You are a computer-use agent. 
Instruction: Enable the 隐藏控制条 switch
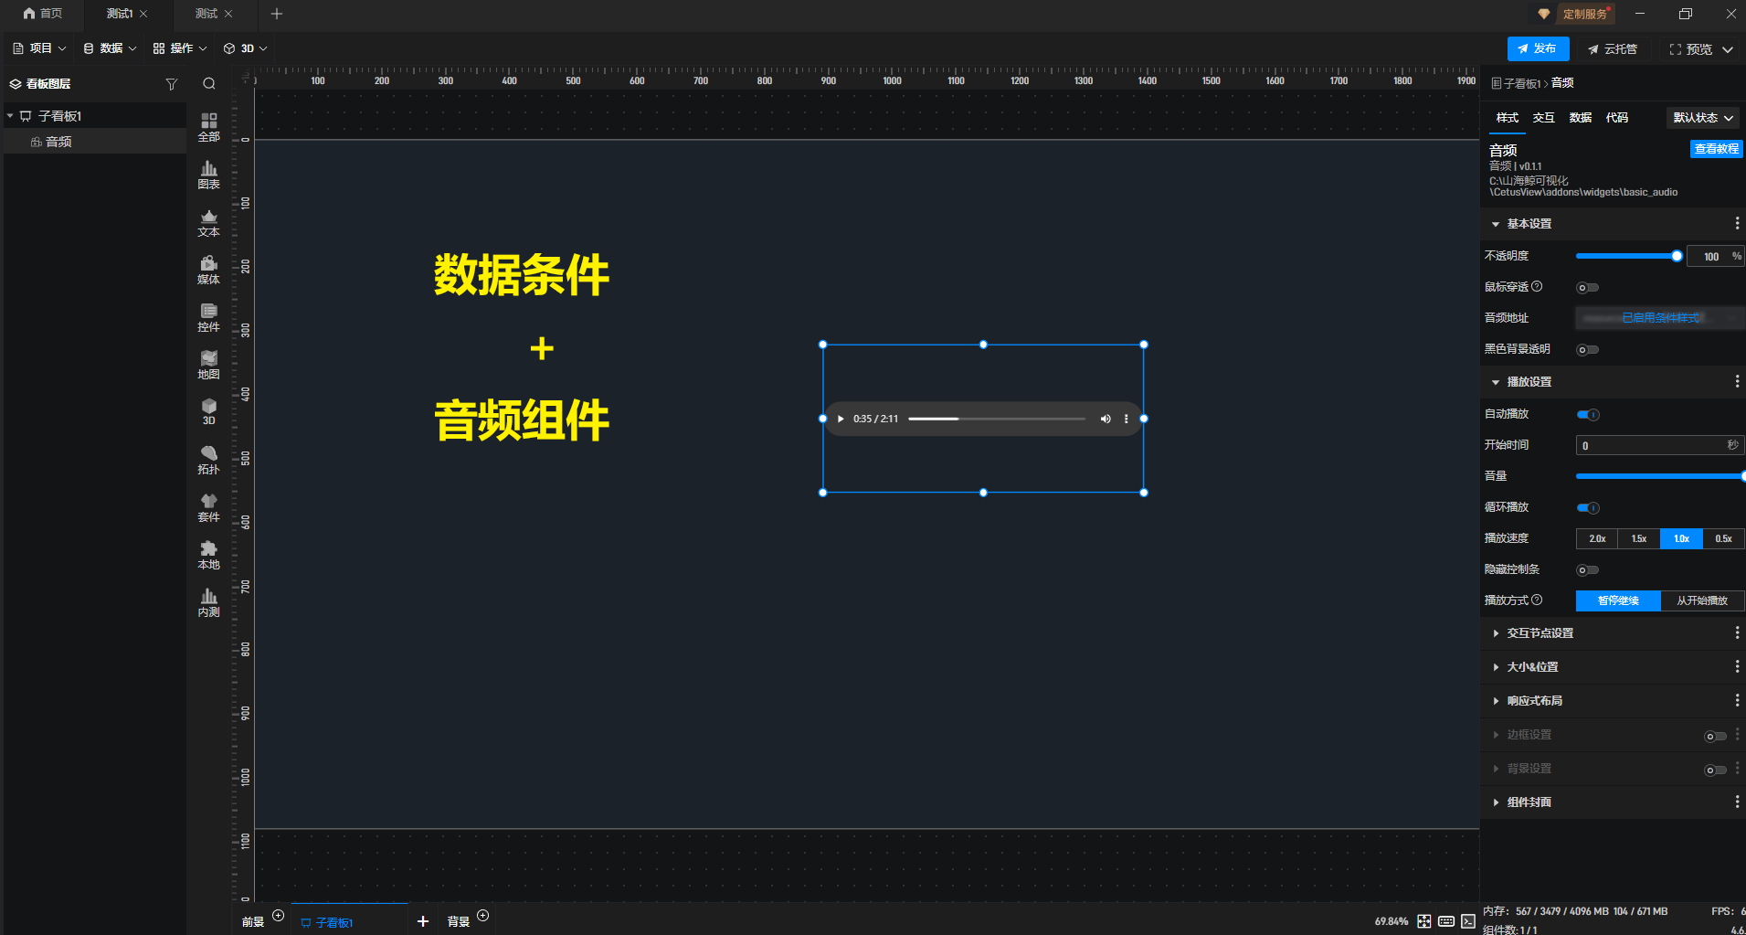point(1588,570)
